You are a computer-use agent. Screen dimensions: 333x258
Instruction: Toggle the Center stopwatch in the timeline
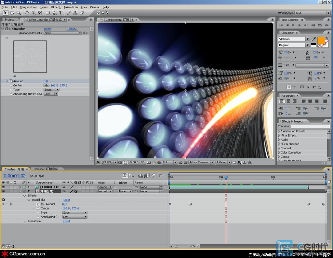(38, 209)
